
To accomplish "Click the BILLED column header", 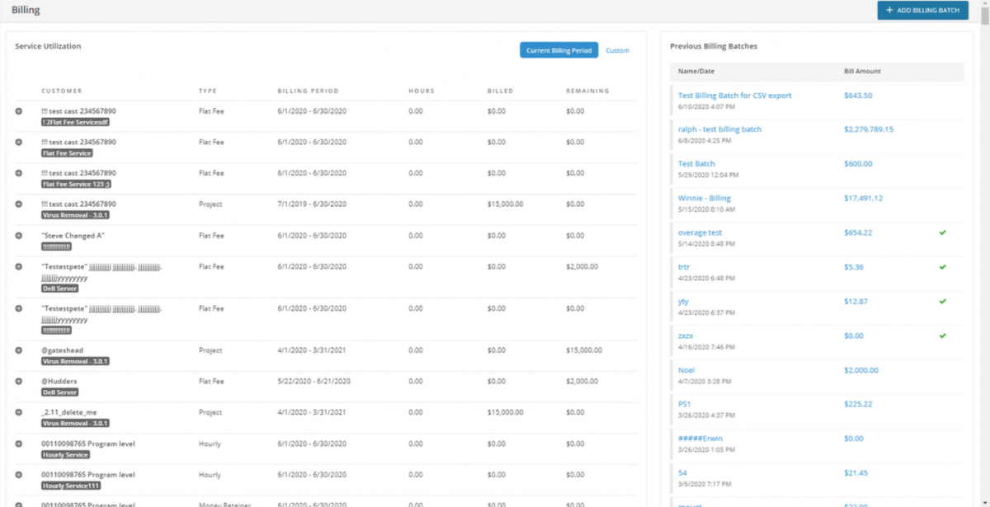I will click(500, 91).
